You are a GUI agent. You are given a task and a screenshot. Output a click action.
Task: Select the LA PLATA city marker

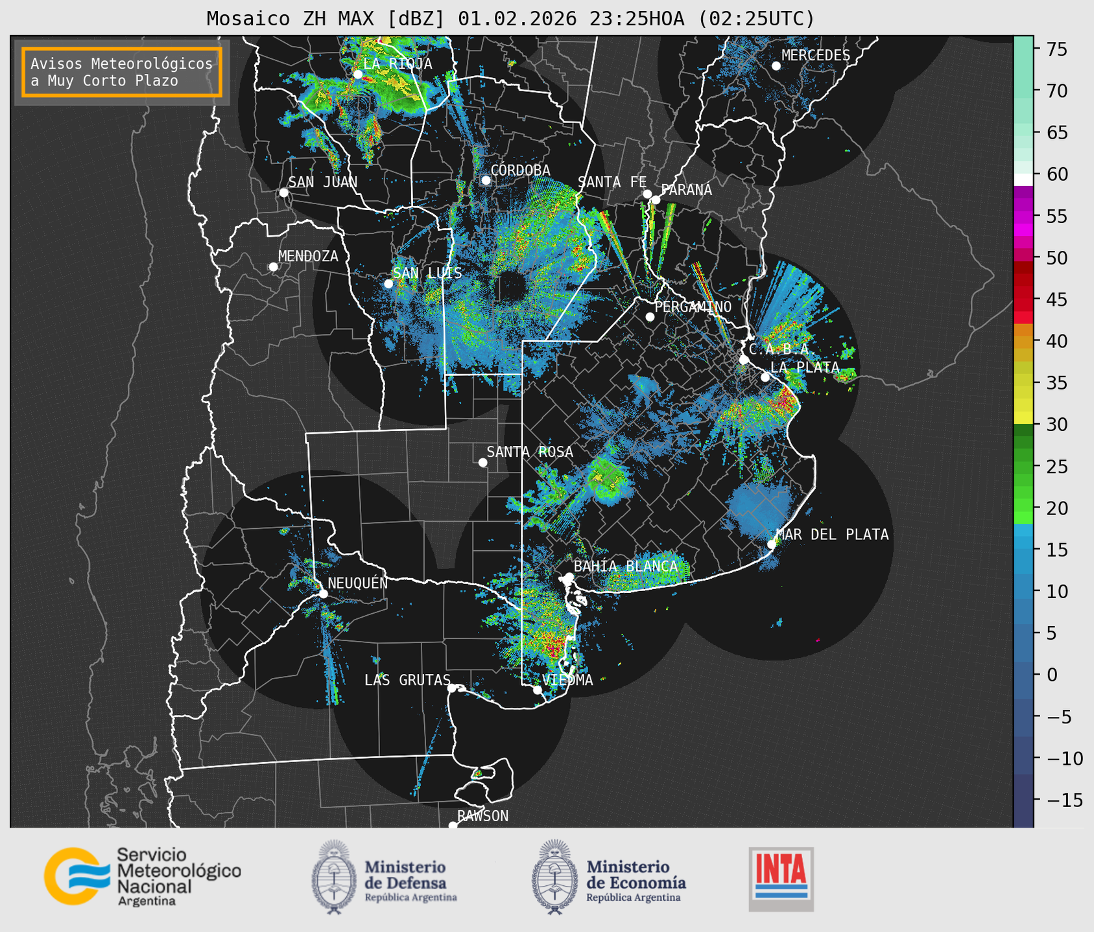[x=765, y=377]
